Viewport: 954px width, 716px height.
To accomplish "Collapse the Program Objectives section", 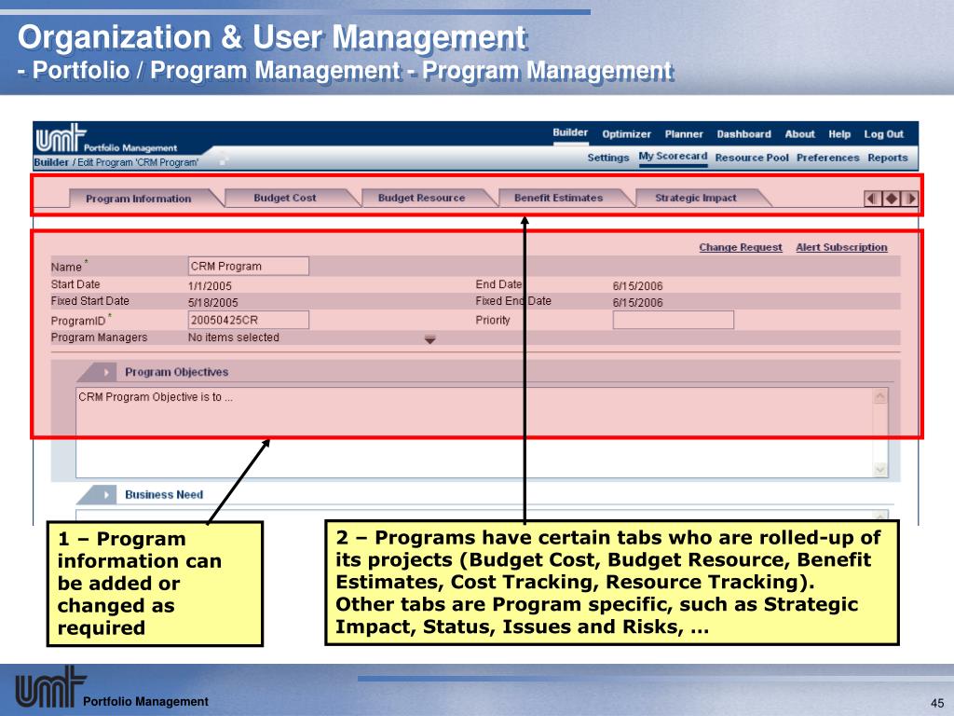I will 106,372.
